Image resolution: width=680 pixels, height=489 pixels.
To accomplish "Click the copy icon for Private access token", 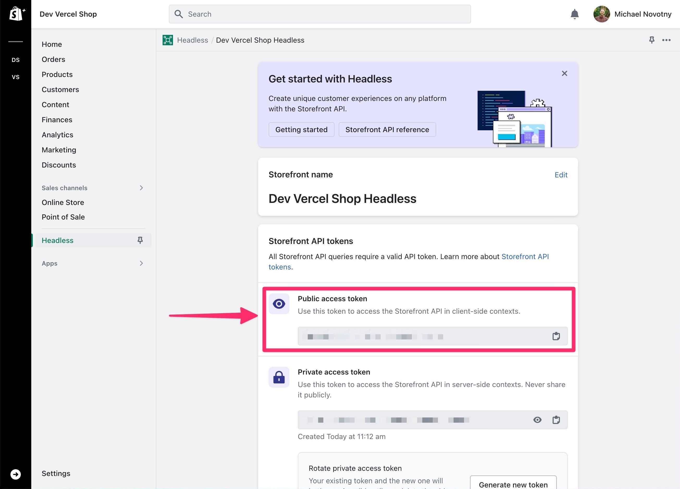I will [556, 420].
